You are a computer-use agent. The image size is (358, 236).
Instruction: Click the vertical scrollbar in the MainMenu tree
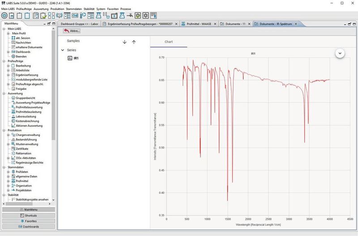pos(54,89)
